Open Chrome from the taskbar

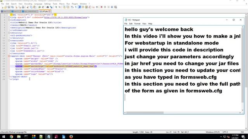(x=11, y=137)
